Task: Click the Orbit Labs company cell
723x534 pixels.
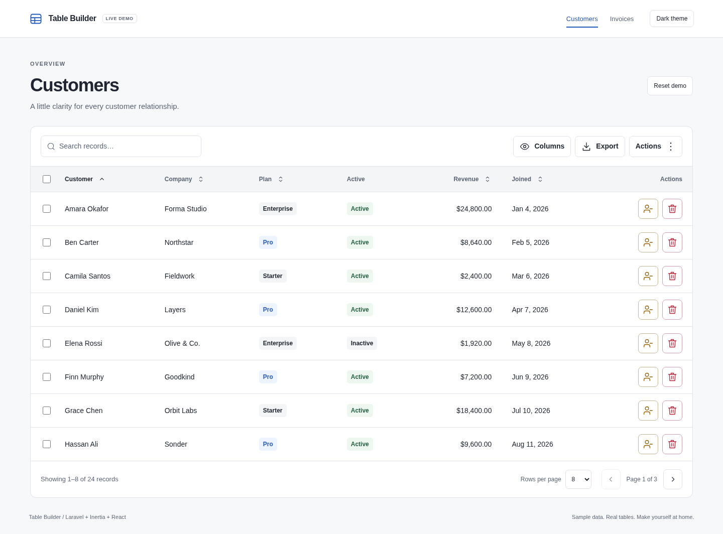Action: pos(181,411)
